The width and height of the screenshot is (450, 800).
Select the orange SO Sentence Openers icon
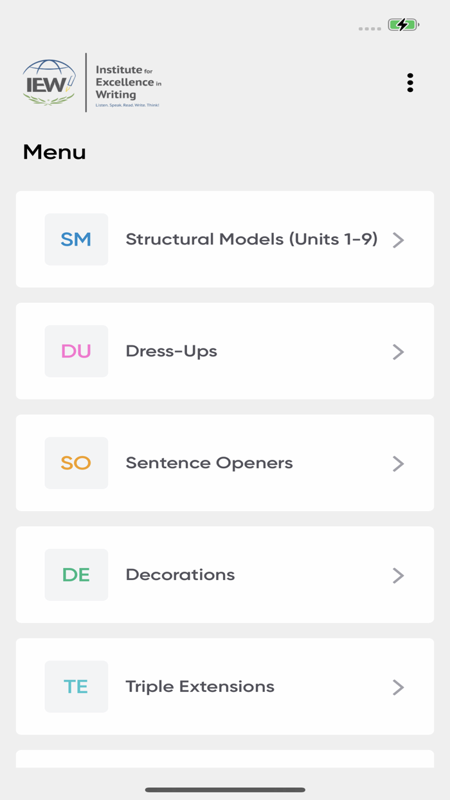click(x=76, y=463)
